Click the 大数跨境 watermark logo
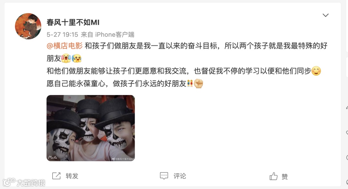348x189 pixels. coord(24,182)
